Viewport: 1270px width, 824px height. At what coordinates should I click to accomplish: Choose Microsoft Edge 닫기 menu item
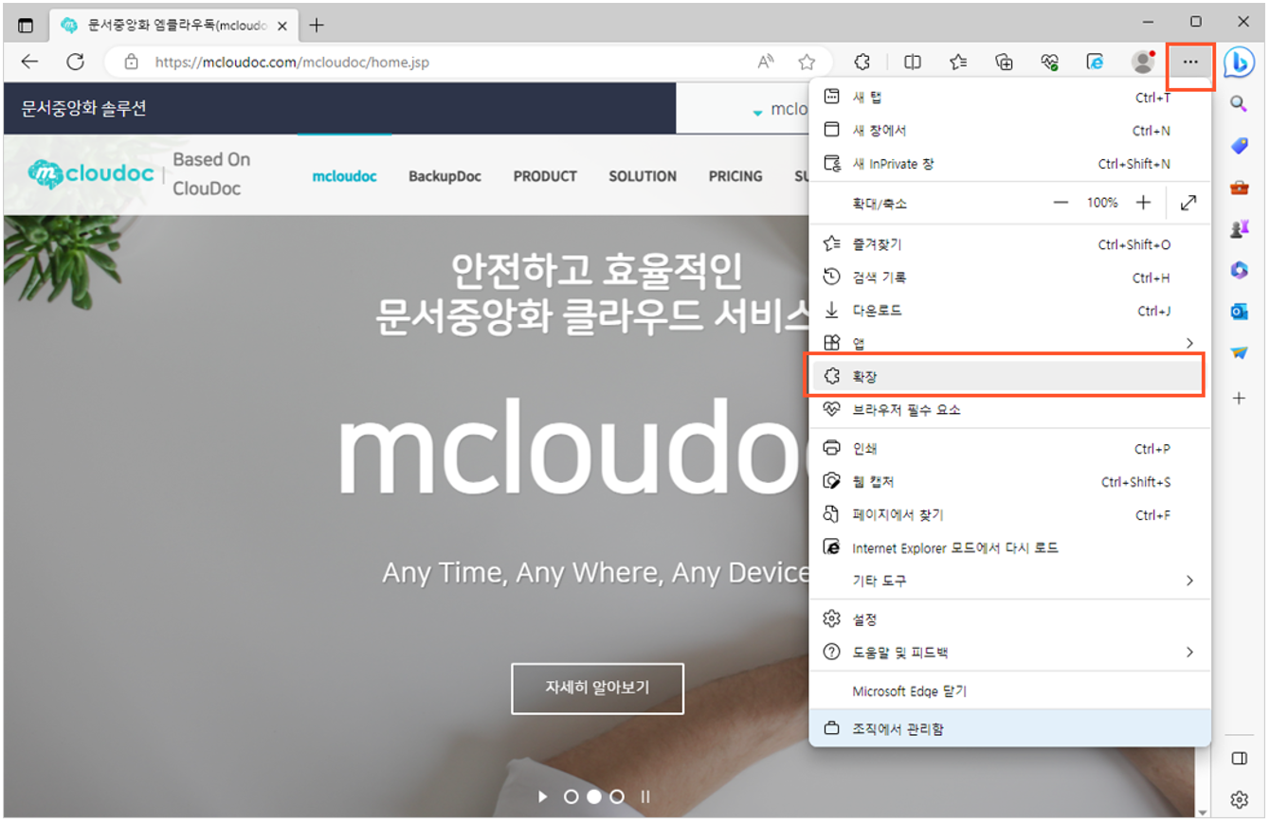[1009, 691]
